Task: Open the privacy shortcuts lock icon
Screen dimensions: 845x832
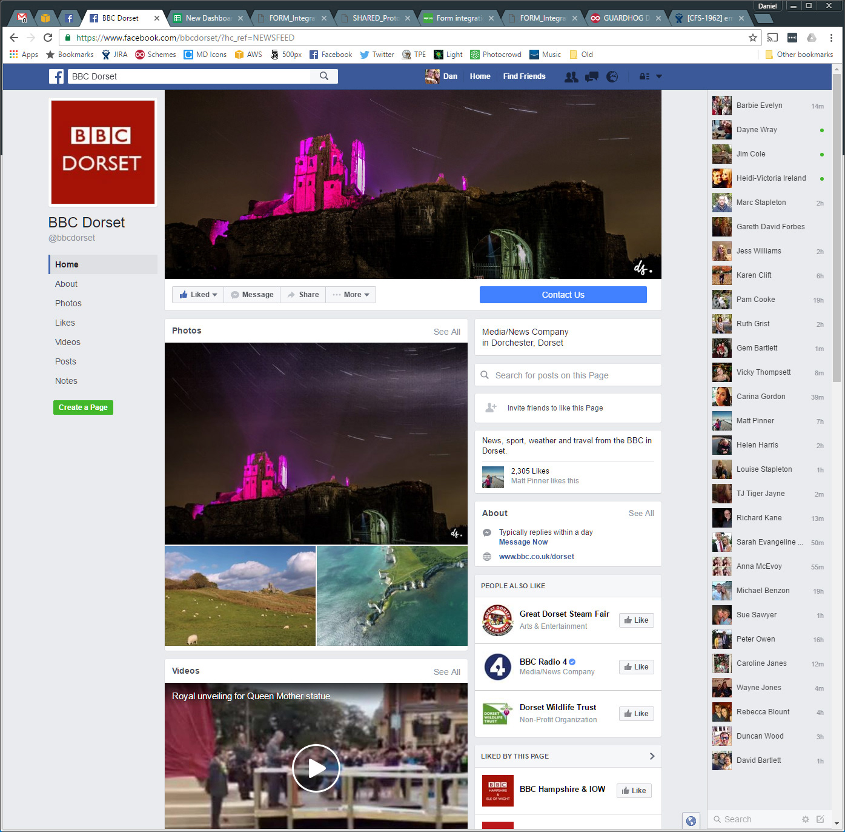Action: click(645, 76)
